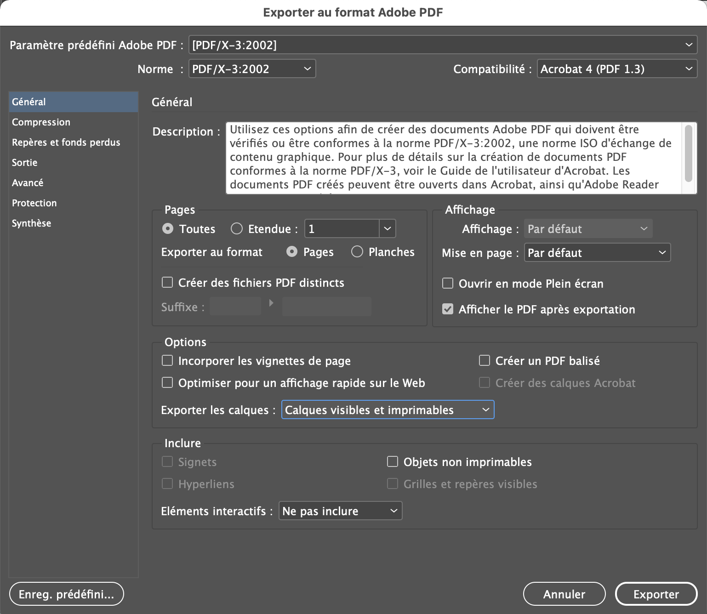Click the Exporter button
This screenshot has height=614, width=707.
pyautogui.click(x=656, y=594)
